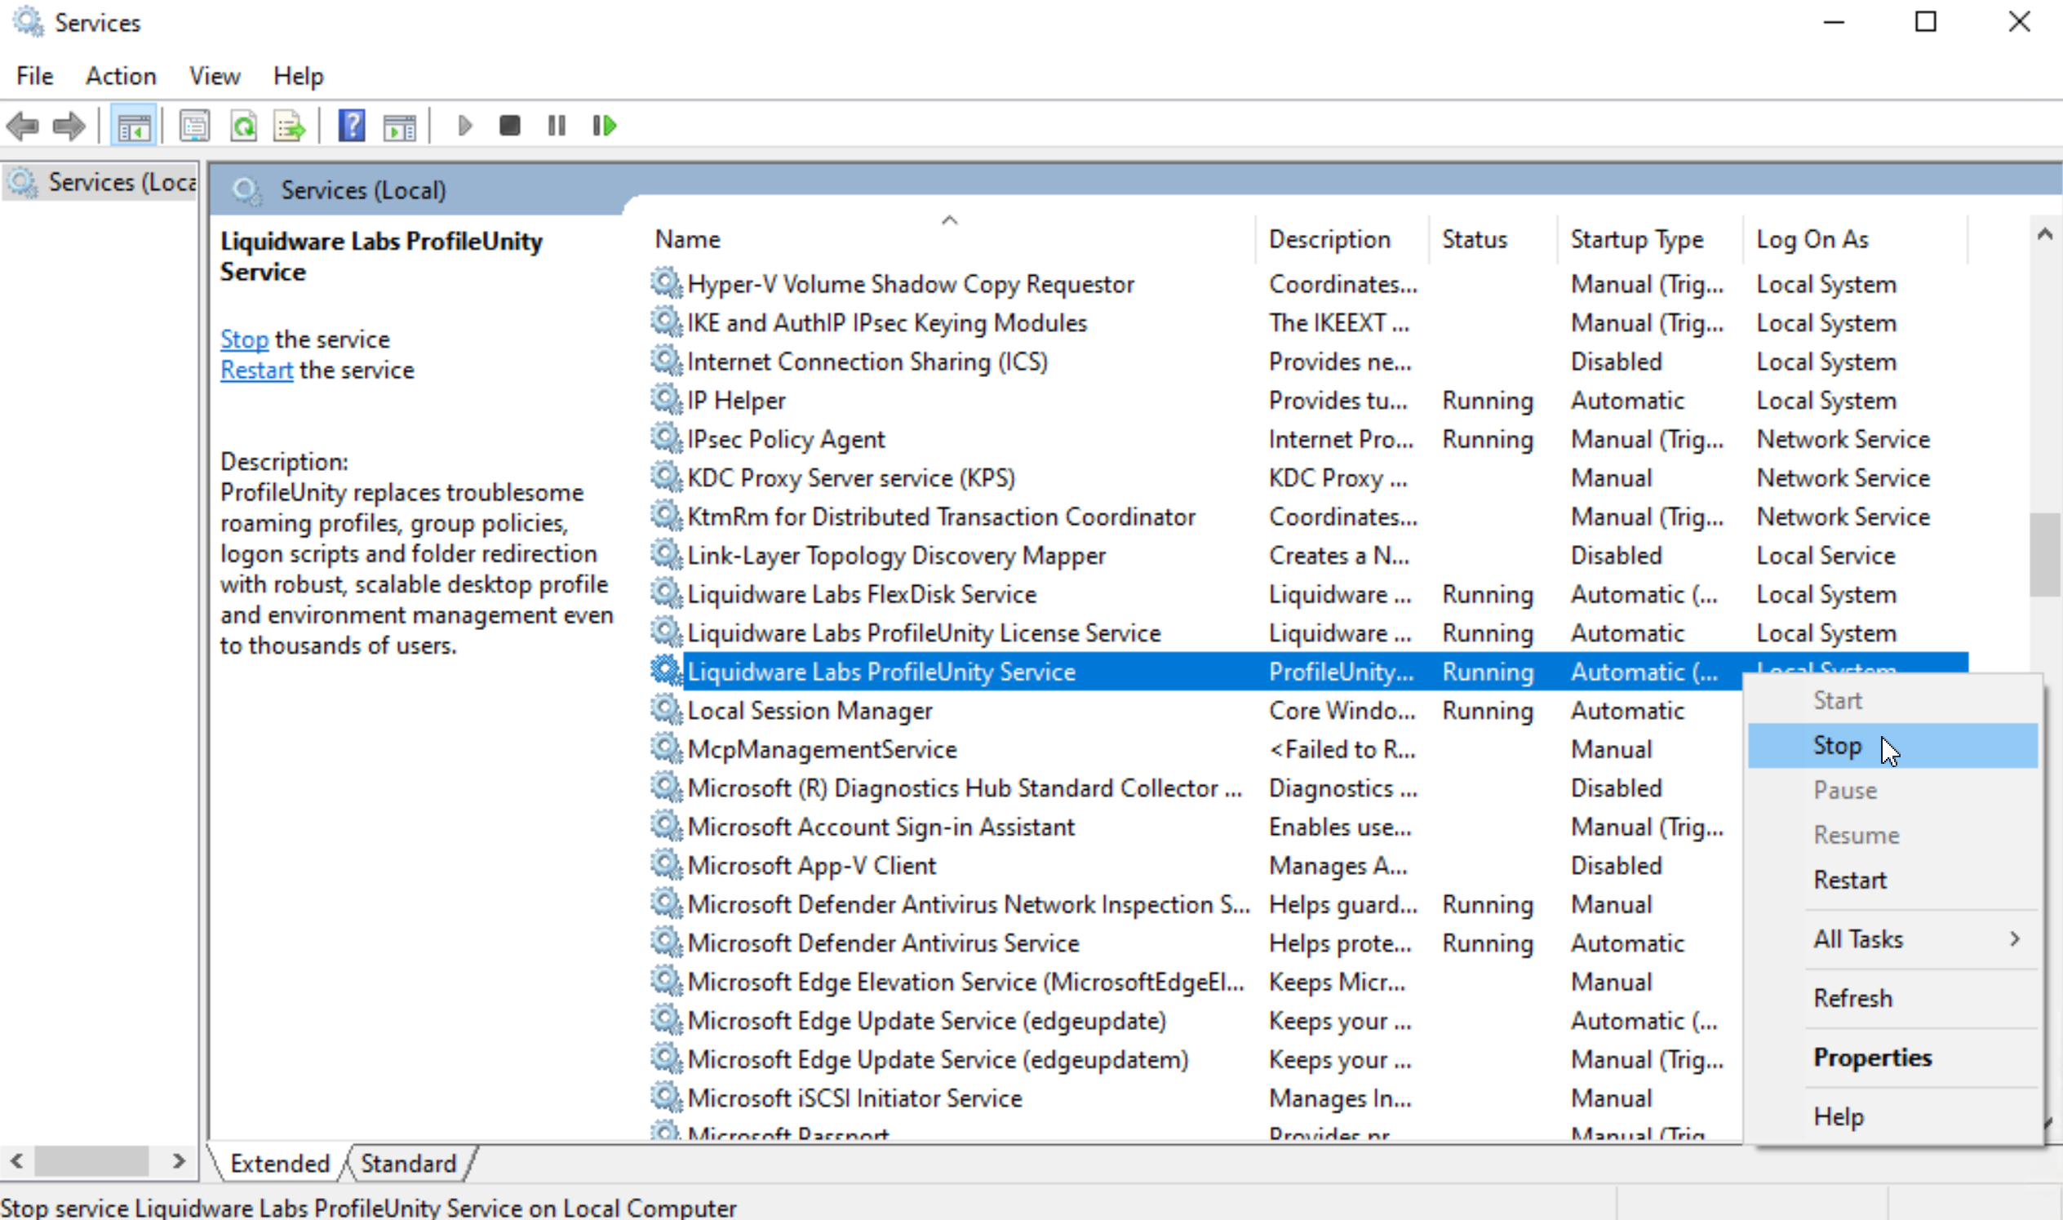Click gear icon of Microsoft Defender Antivirus Service
Image resolution: width=2063 pixels, height=1220 pixels.
click(x=666, y=943)
